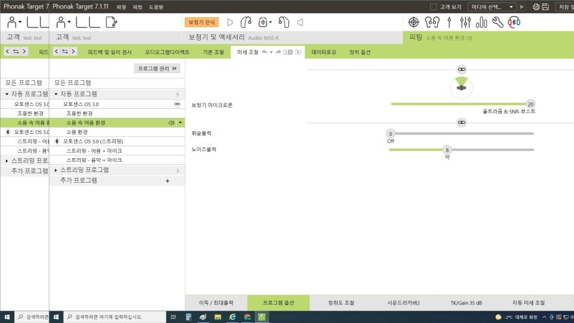
Task: Click the print icon in title bar
Action: [x=536, y=7]
